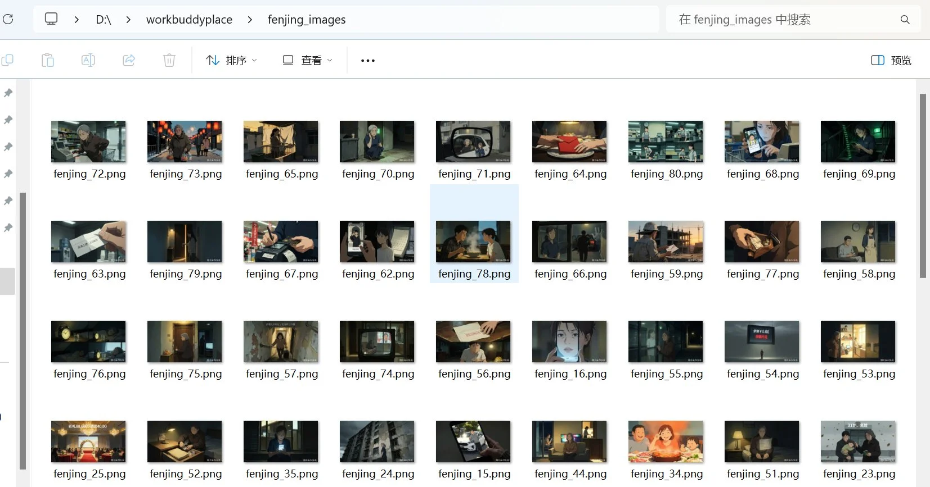Select the fenjing_80.png thumbnail
Viewport: 930px width, 487px height.
(666, 142)
